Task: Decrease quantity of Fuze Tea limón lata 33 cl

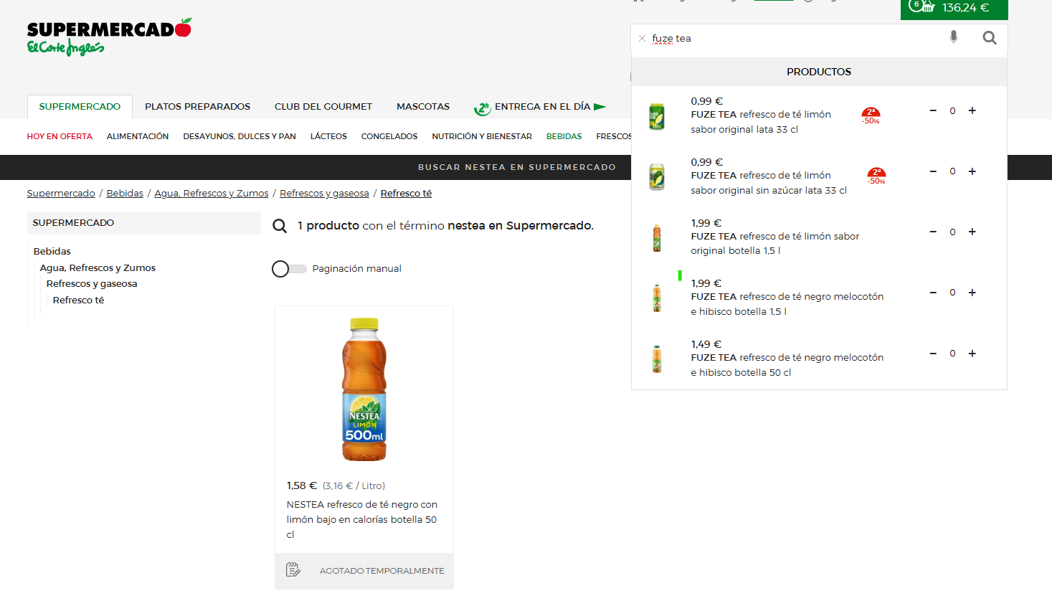Action: pos(933,110)
